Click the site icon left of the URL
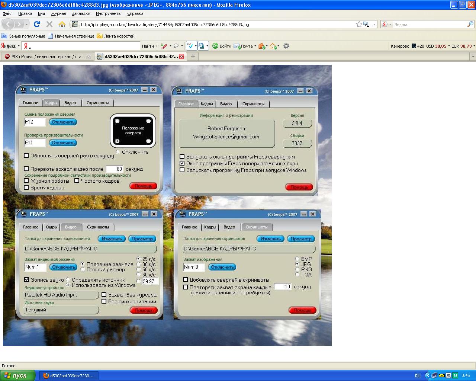The height and width of the screenshot is (381, 476). [x=75, y=24]
